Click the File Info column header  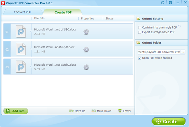[x=39, y=18]
